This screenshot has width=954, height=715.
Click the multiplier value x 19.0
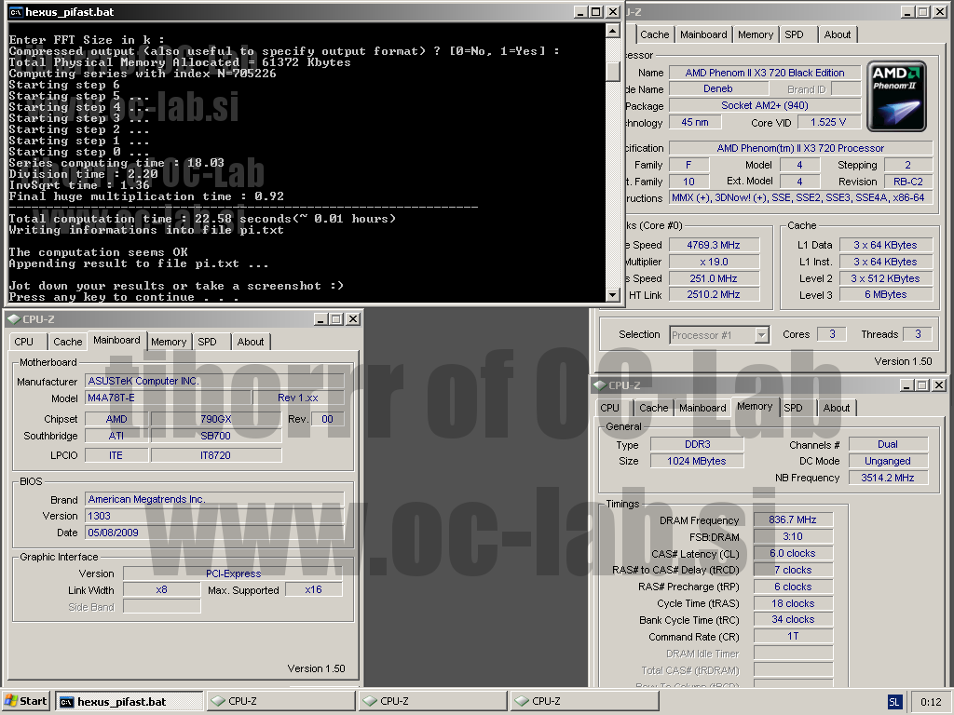coord(714,262)
